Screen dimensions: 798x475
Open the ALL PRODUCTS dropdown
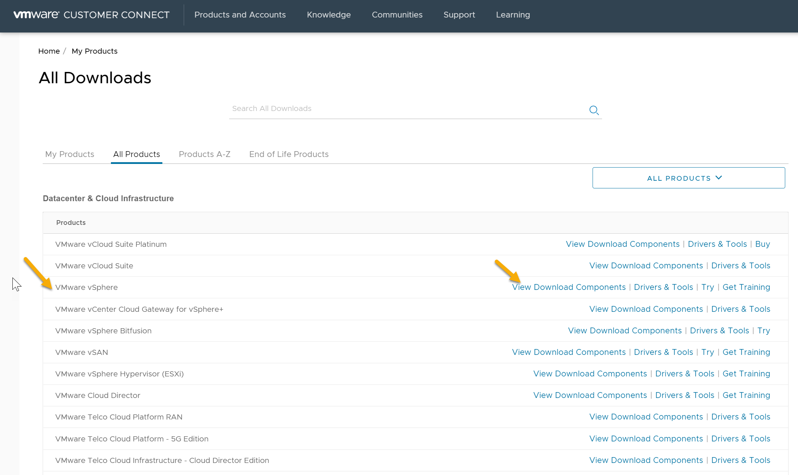coord(689,178)
